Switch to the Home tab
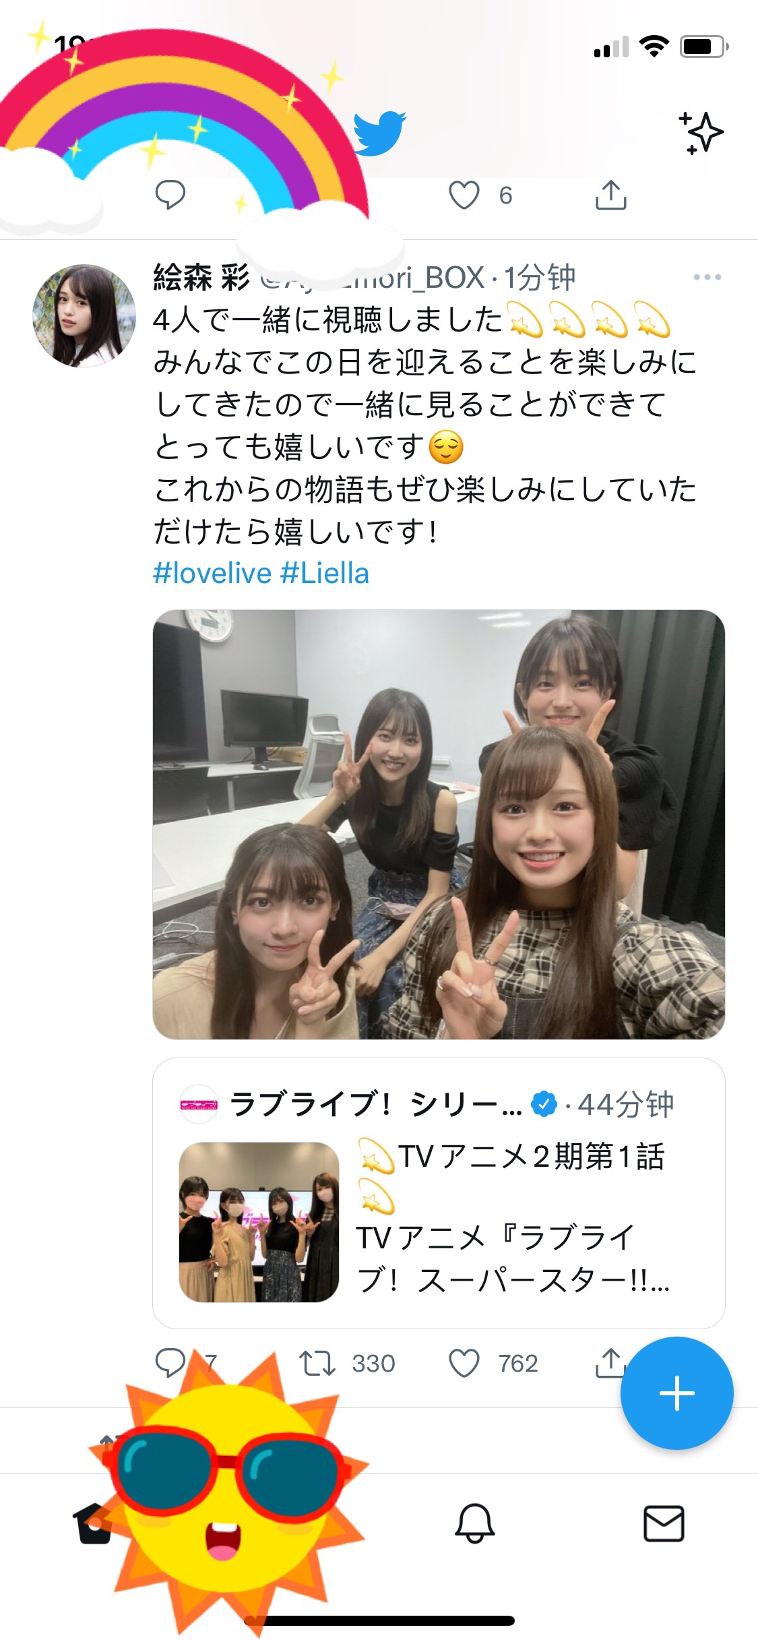The width and height of the screenshot is (758, 1642). click(x=94, y=1523)
